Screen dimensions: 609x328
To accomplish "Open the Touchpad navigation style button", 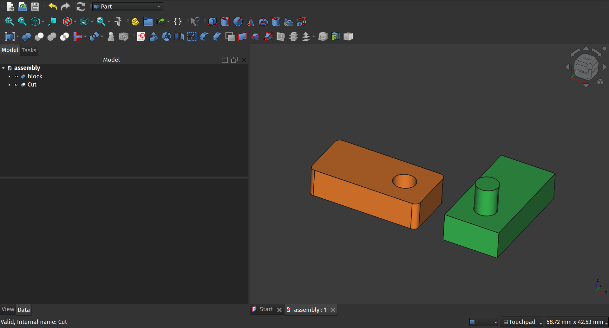I will (521, 322).
